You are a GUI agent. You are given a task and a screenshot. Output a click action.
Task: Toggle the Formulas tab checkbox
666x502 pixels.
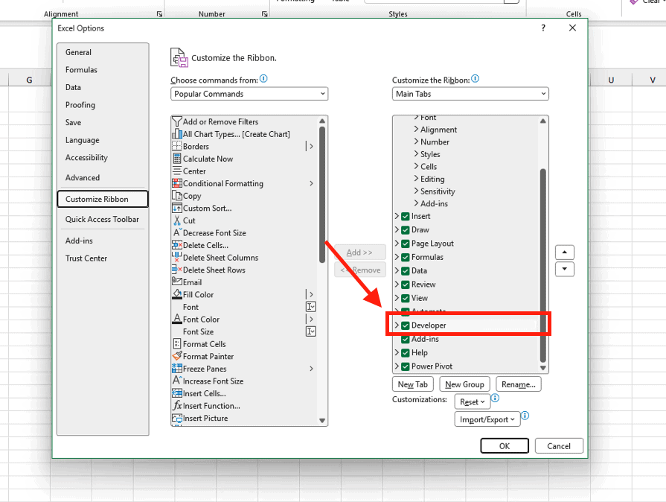pos(406,257)
